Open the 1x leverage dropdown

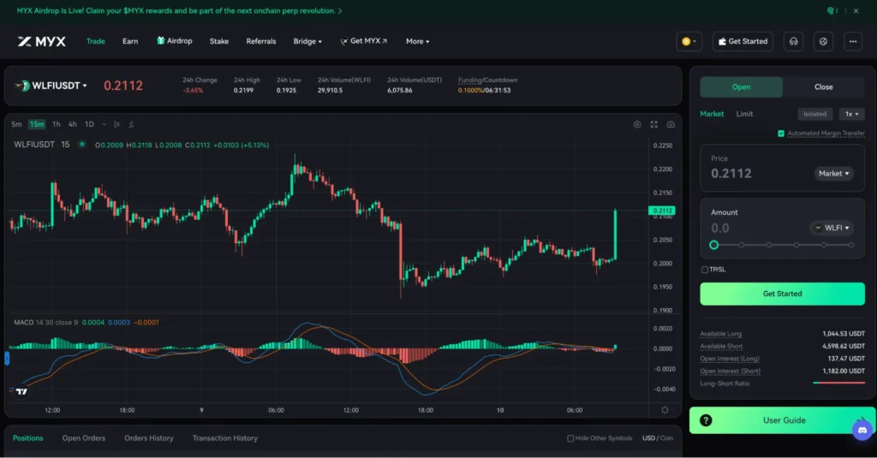pyautogui.click(x=850, y=114)
